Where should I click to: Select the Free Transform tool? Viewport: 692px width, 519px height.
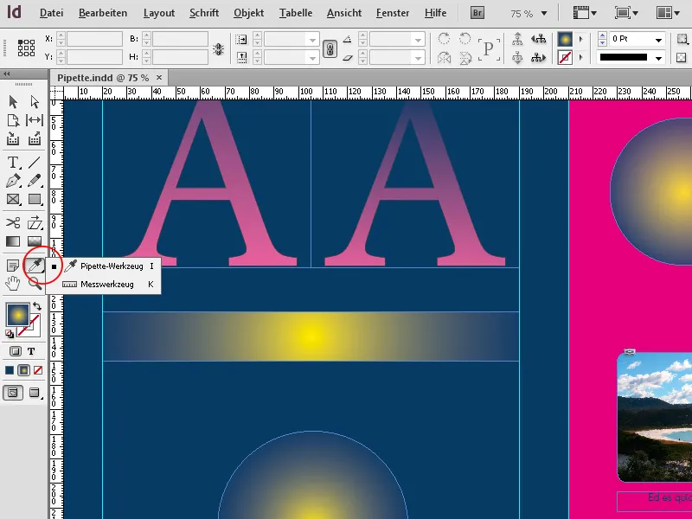(x=35, y=223)
